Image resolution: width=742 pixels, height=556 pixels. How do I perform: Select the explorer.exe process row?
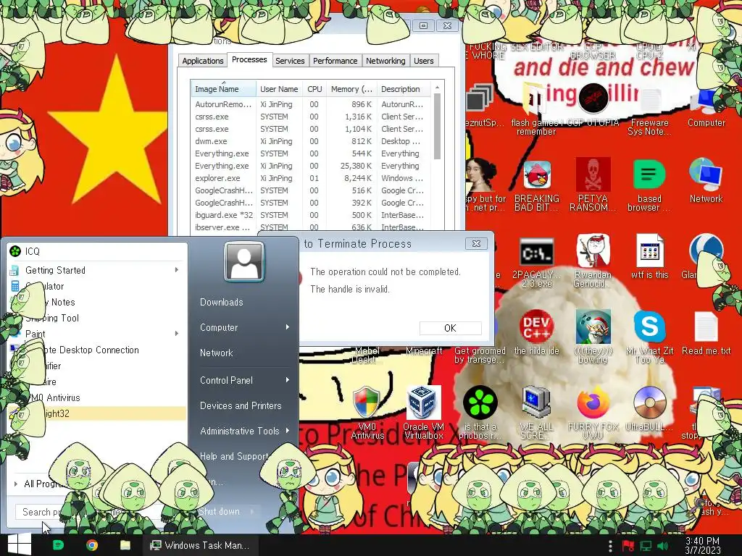point(312,178)
